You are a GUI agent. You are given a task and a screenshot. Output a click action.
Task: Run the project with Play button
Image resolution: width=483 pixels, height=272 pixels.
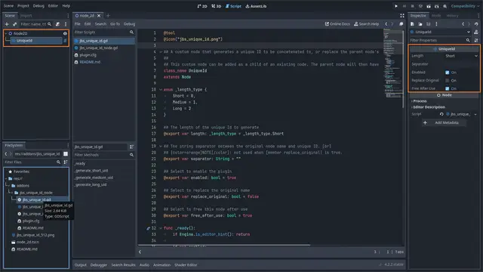click(396, 6)
